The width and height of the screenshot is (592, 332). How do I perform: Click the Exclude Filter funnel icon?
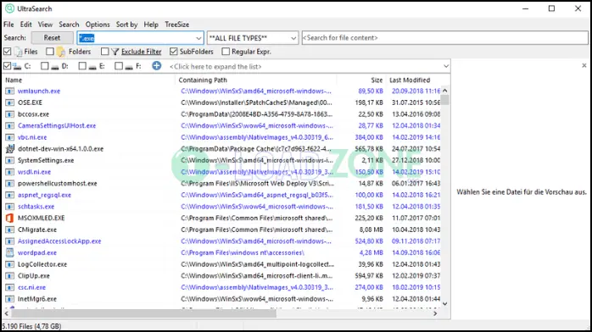115,52
